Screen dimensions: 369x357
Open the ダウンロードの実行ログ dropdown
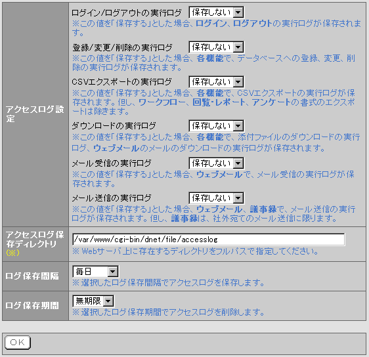tap(216, 126)
